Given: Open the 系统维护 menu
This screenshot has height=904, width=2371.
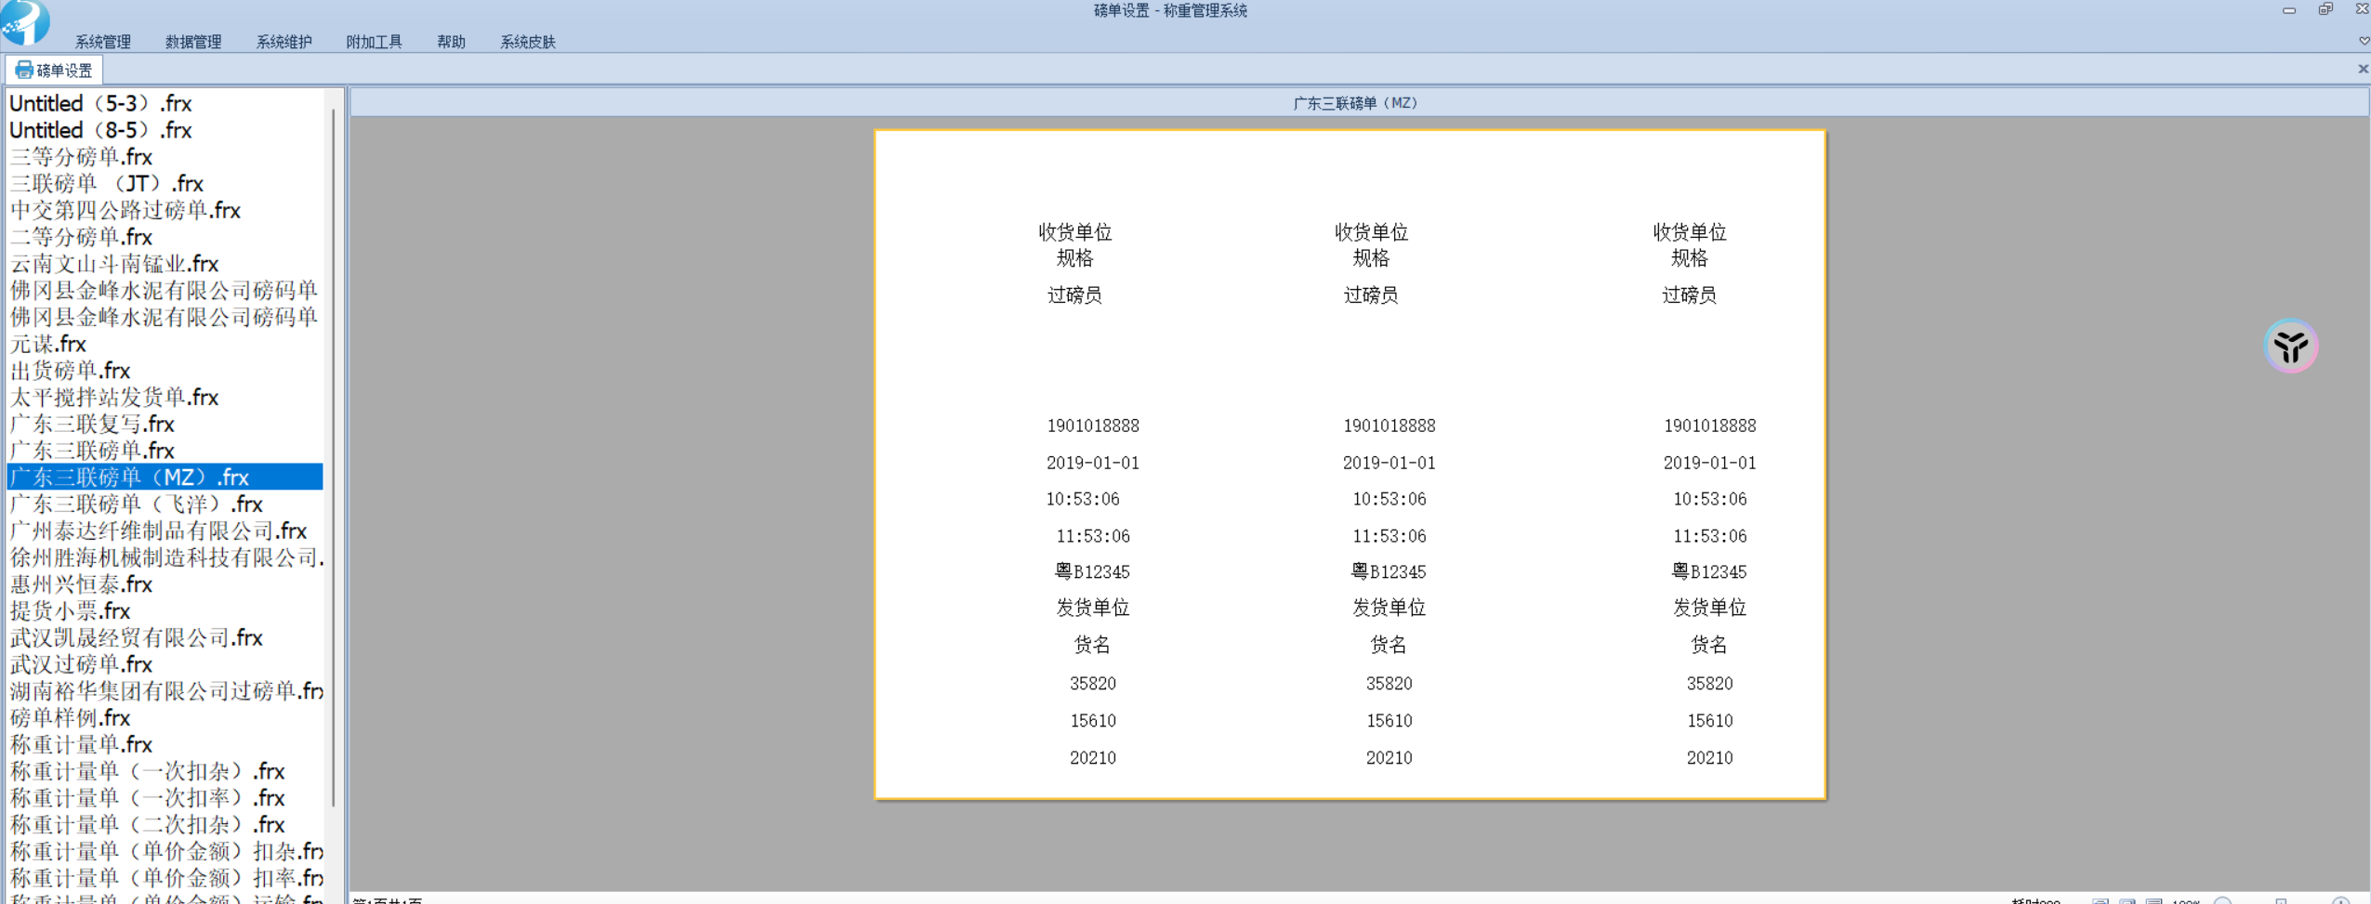Looking at the screenshot, I should 283,42.
